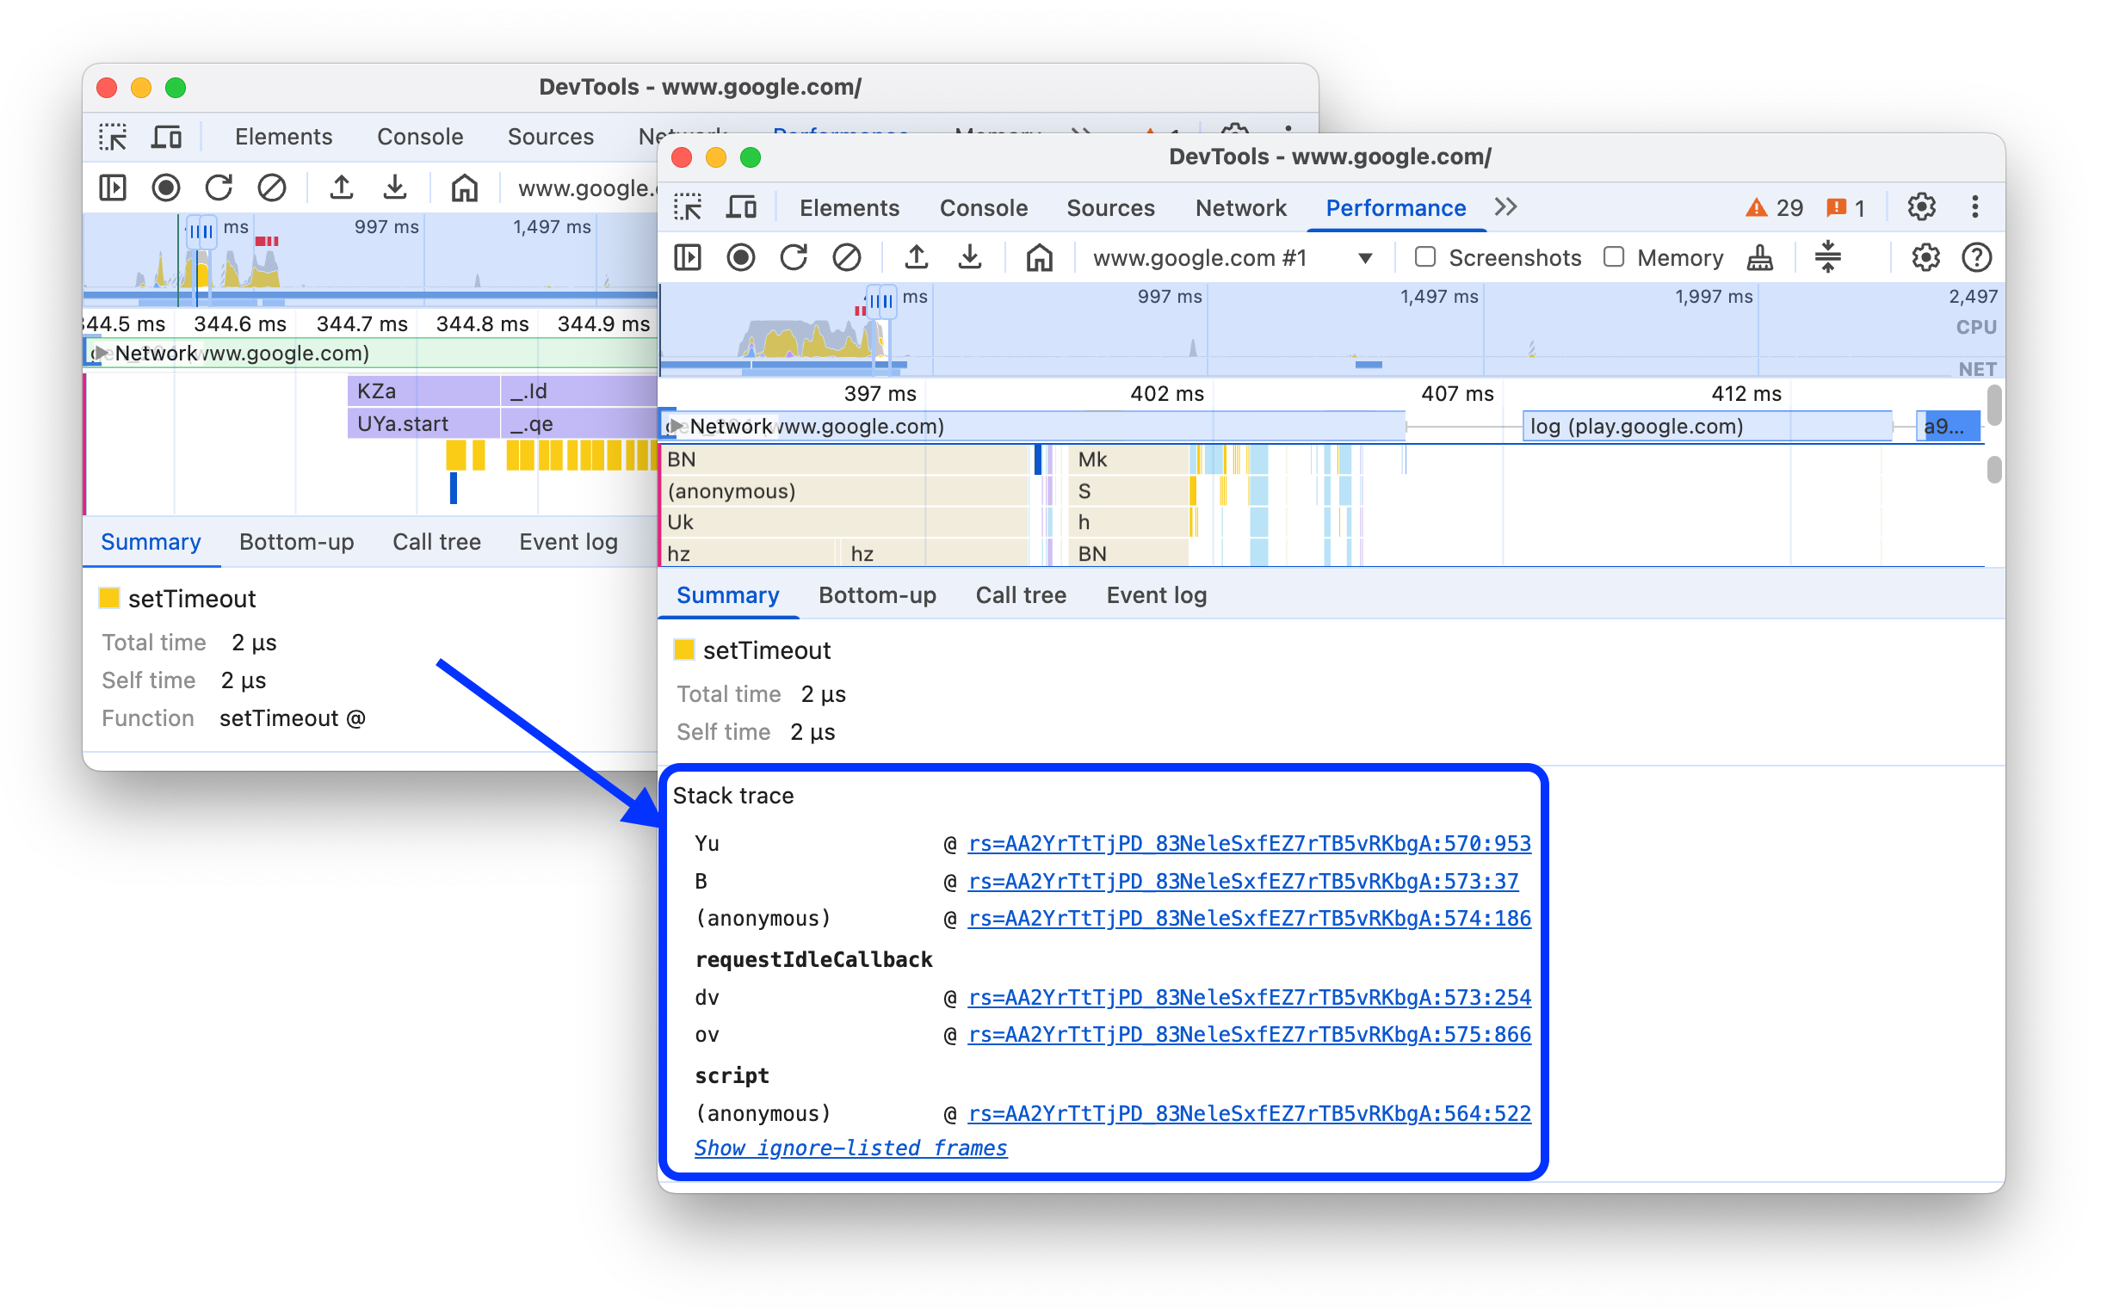The image size is (2107, 1311).
Task: Open the Network panel
Action: tap(1239, 208)
